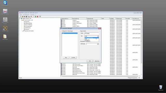Click the red stop toolbar icon
This screenshot has height=93, width=166.
[38, 17]
